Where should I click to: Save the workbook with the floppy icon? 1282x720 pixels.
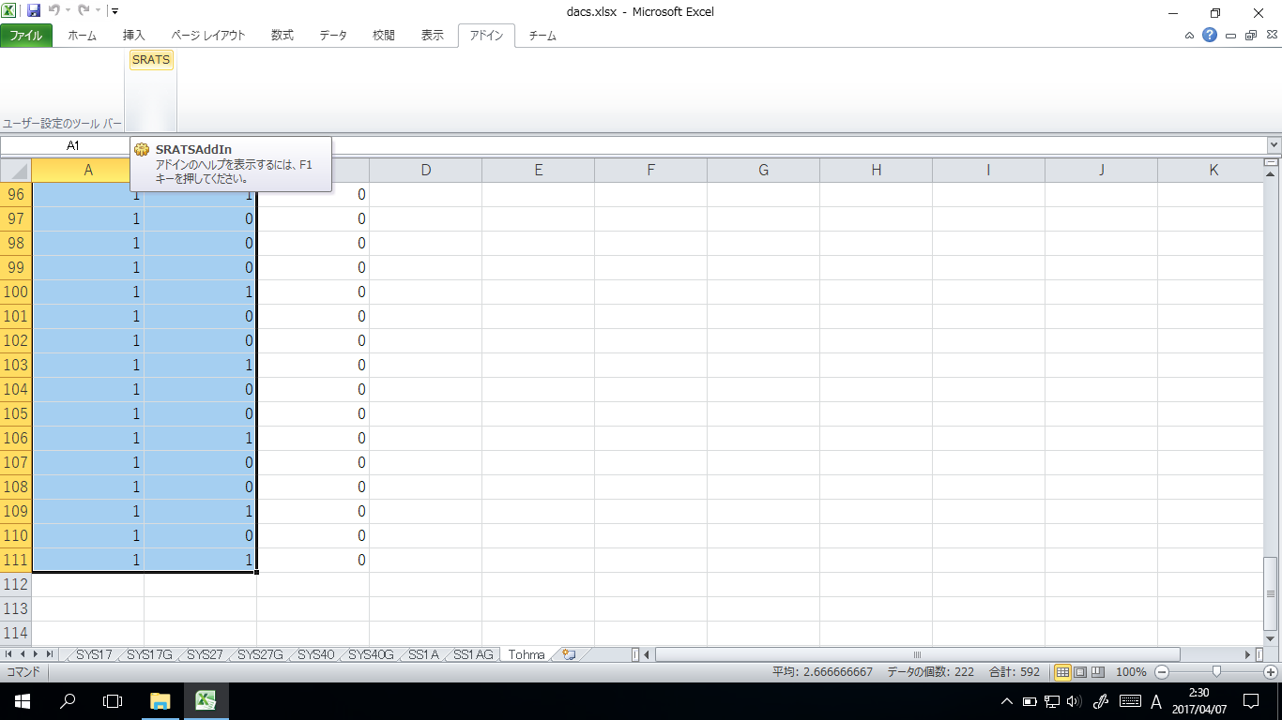coord(34,11)
